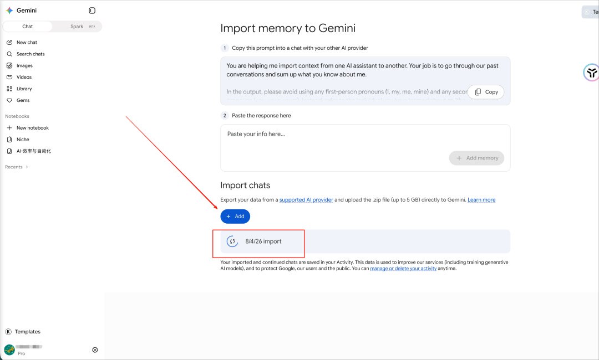Create a New notebook
Image resolution: width=599 pixels, height=360 pixels.
tap(33, 128)
